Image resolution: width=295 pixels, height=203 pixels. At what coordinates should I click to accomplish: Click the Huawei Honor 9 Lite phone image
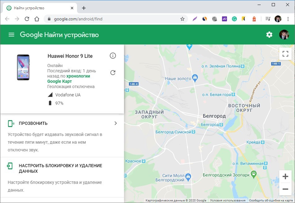23,67
